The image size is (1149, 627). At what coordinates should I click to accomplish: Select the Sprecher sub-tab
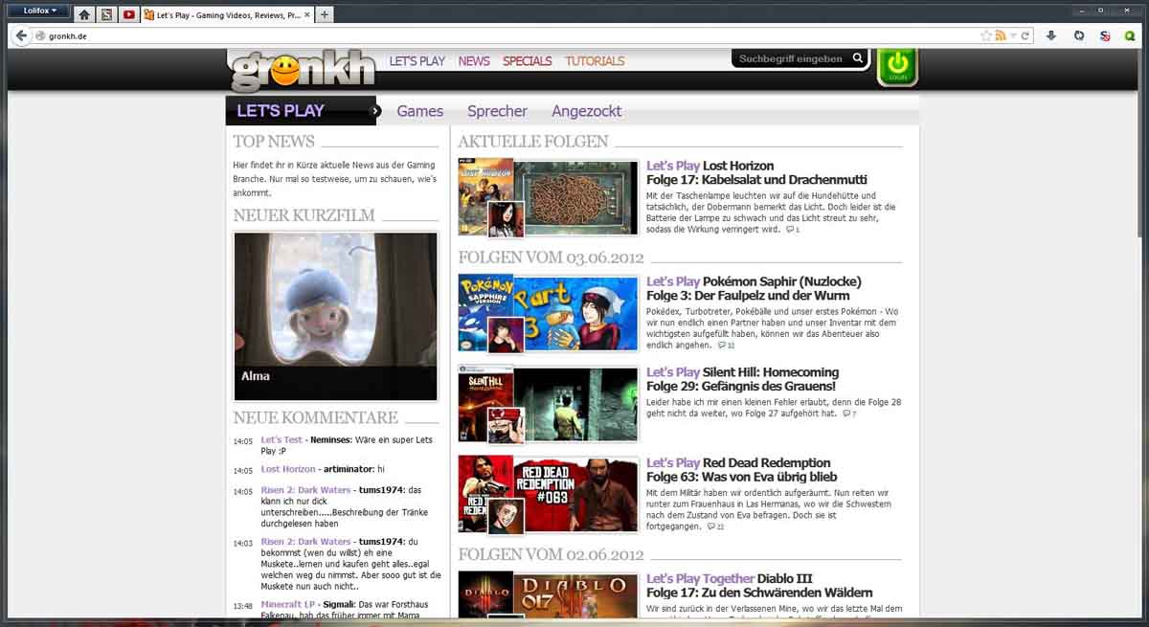tap(497, 111)
